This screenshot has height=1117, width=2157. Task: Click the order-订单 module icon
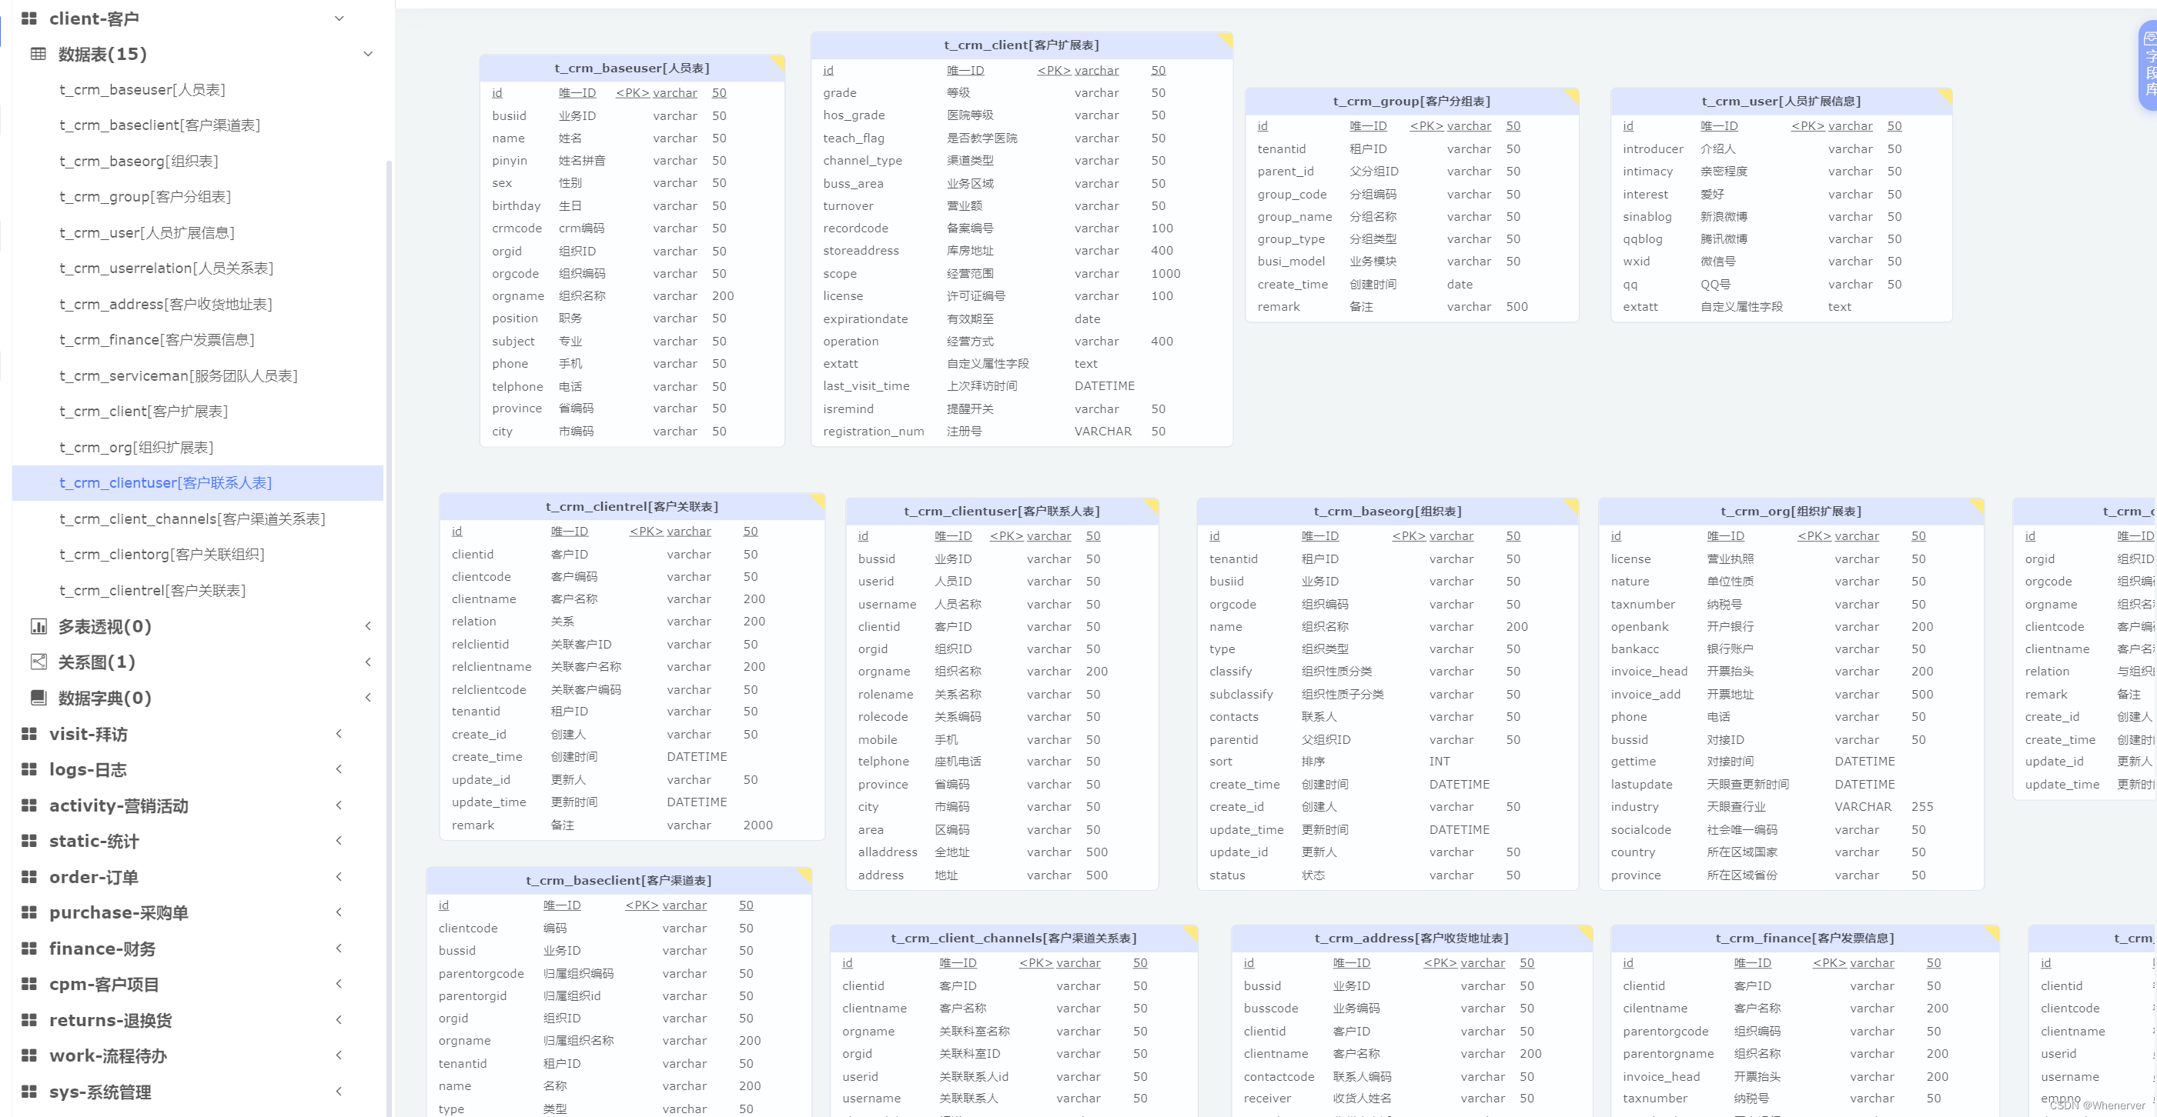pos(28,877)
